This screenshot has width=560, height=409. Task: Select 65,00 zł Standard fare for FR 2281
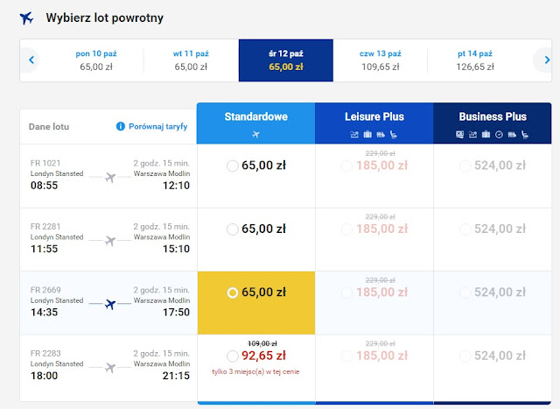233,229
